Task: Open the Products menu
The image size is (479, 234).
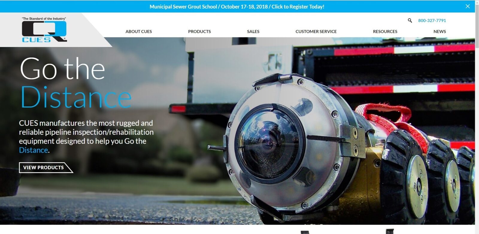Action: (x=199, y=31)
